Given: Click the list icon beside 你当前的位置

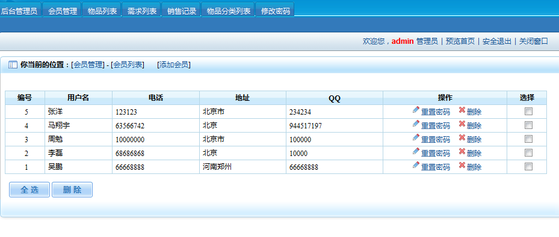Looking at the screenshot, I should [x=13, y=65].
